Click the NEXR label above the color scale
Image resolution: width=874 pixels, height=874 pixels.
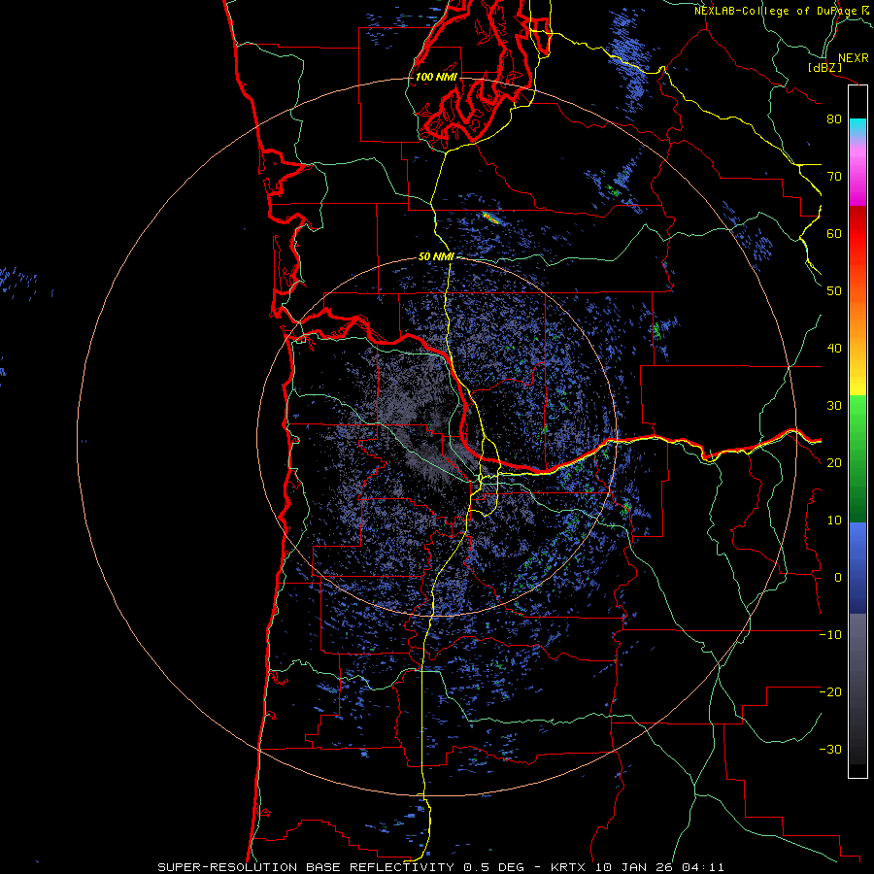853,58
